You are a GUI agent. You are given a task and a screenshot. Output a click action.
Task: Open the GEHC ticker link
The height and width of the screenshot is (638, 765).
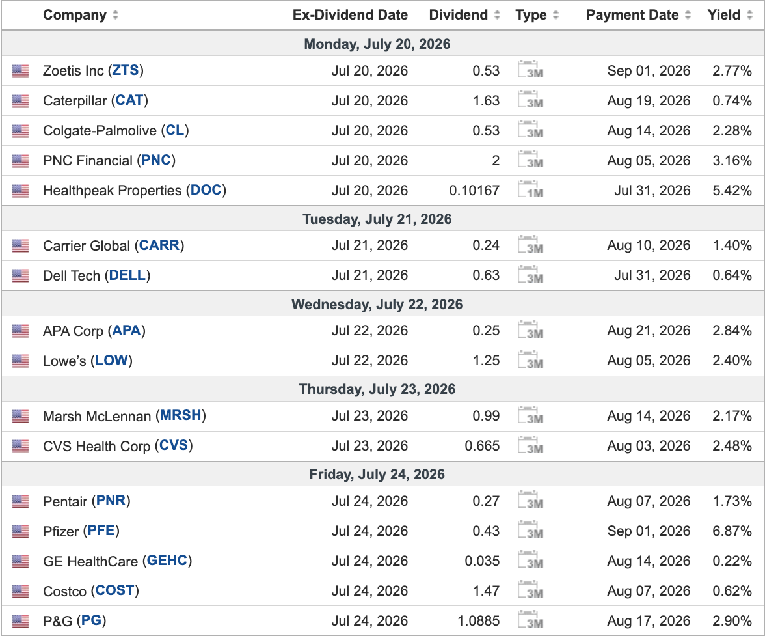167,561
